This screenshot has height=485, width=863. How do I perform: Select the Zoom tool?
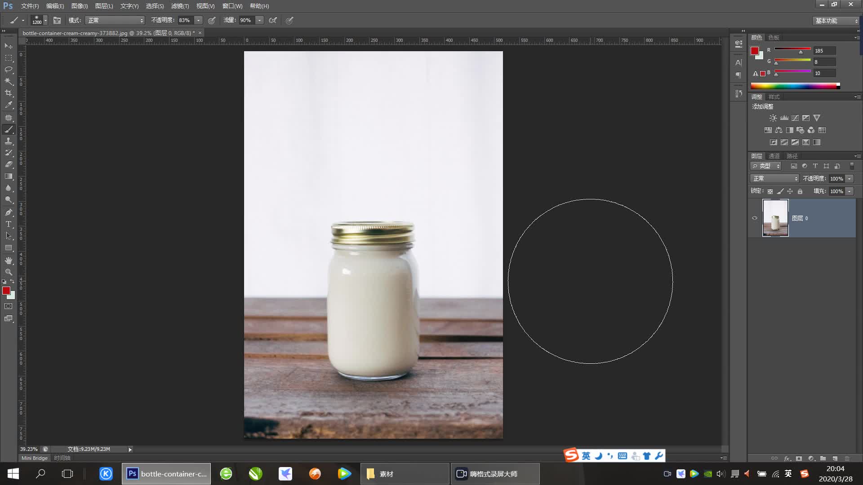tap(9, 272)
